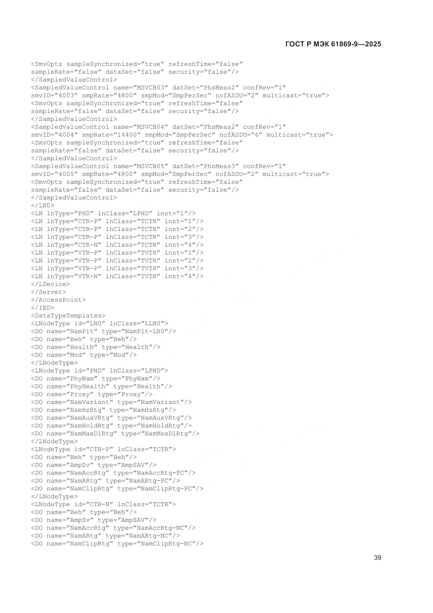Click the DO name="NamMaxDlRtg" line
This screenshot has height=613, width=433.
[x=115, y=433]
